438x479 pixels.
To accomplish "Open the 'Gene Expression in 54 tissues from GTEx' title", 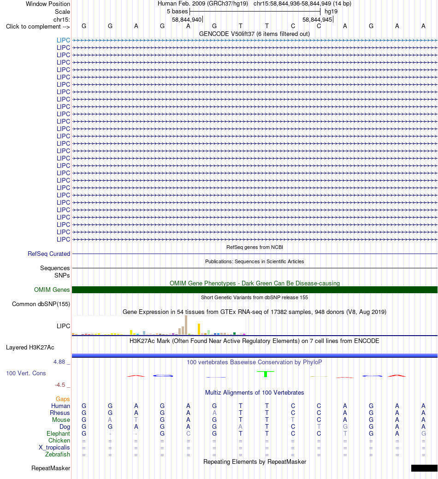I will tap(255, 312).
